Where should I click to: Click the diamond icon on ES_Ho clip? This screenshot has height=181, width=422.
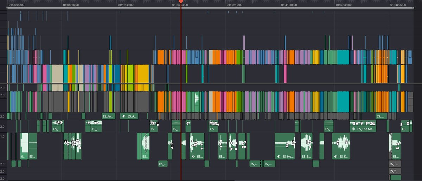(x=279, y=156)
